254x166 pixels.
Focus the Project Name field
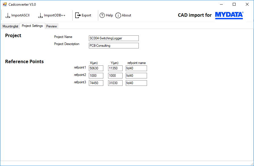(114, 38)
